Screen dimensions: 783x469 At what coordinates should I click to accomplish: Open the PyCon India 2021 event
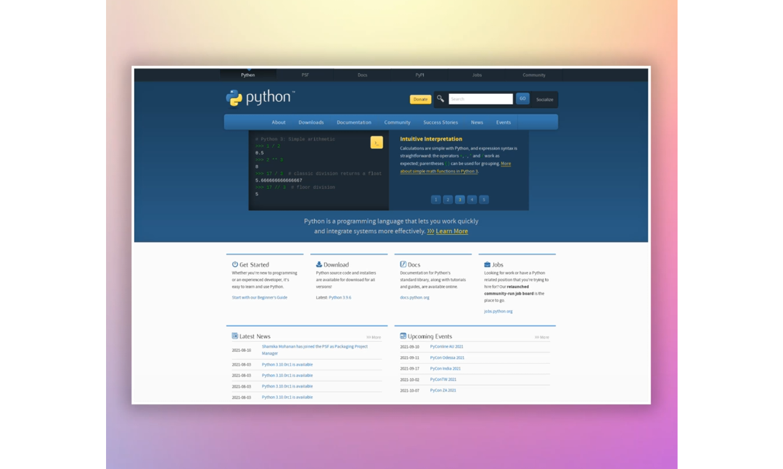coord(445,368)
